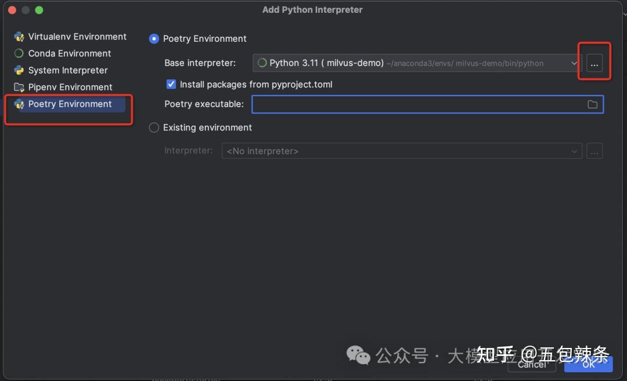The height and width of the screenshot is (381, 627).
Task: Click folder icon in Poetry executable field
Action: tap(592, 104)
